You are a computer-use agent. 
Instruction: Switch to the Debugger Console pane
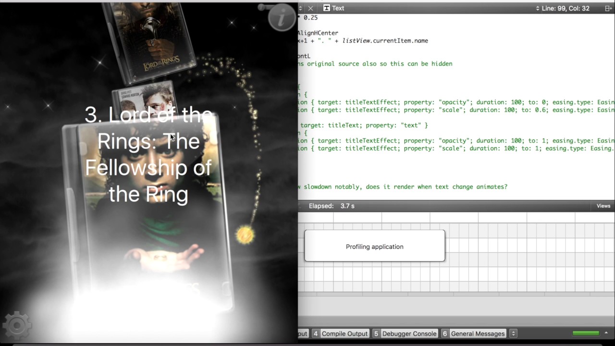pyautogui.click(x=405, y=334)
